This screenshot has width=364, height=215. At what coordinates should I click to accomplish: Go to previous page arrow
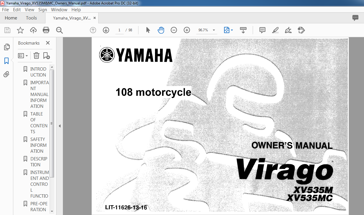tap(93, 30)
